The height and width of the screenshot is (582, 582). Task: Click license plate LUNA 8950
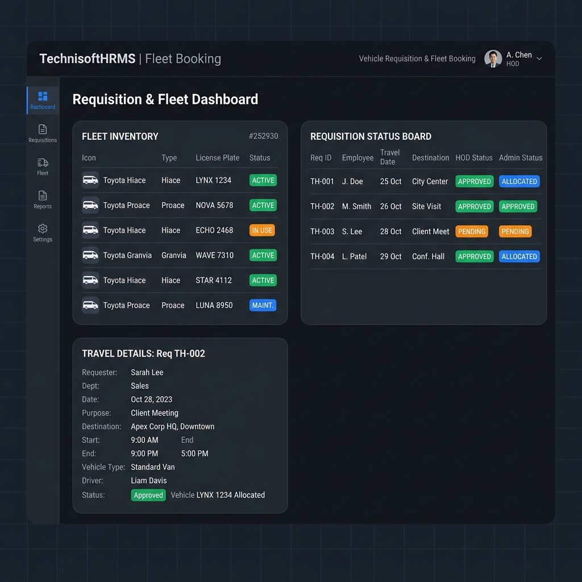click(x=214, y=305)
